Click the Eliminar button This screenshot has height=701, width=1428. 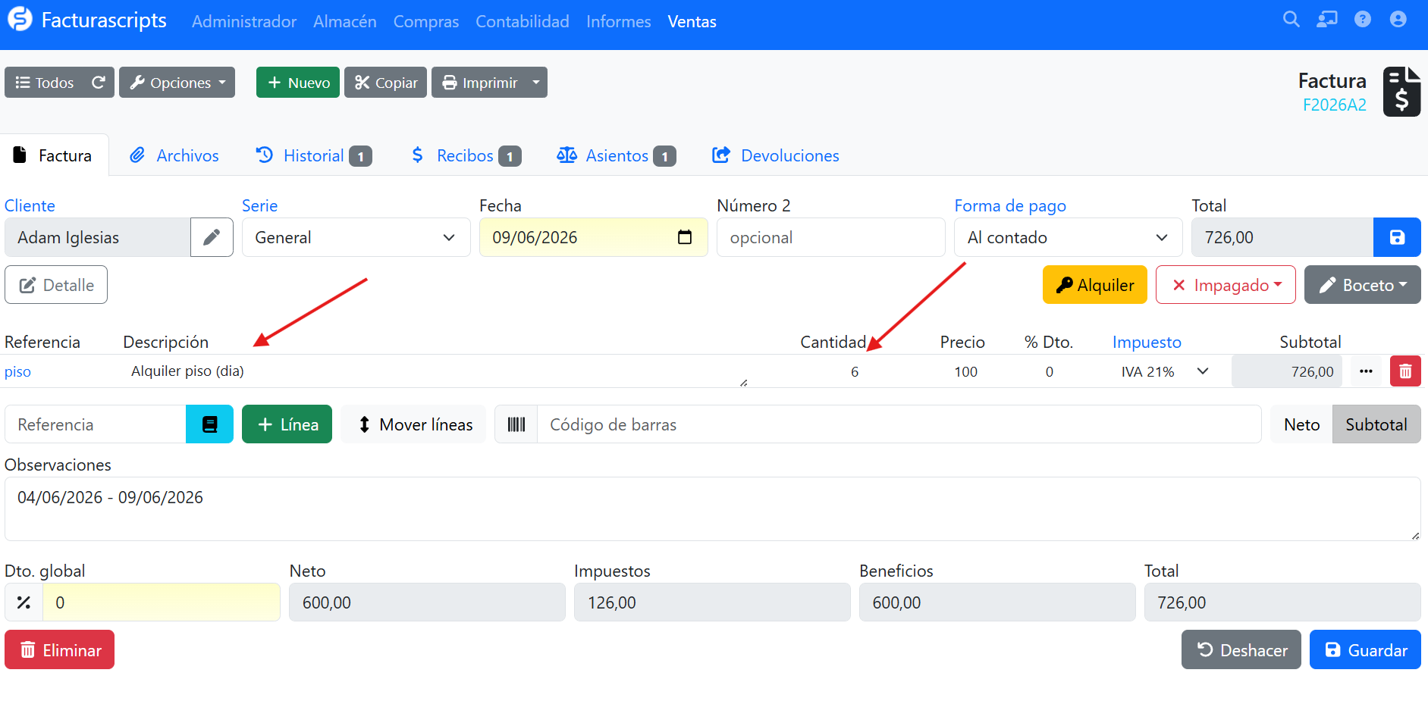click(60, 649)
